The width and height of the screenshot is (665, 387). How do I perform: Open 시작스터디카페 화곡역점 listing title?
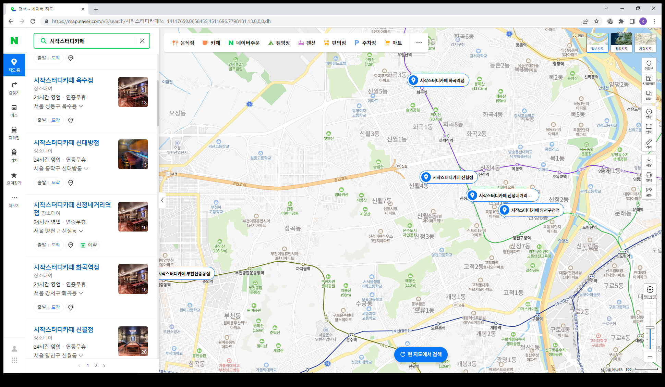pyautogui.click(x=66, y=267)
